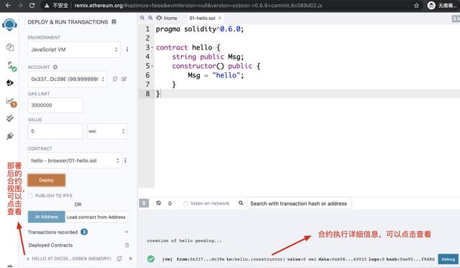Viewport: 460px width, 268px height.
Task: Collapse terminal with double-arrow icon
Action: tap(144, 203)
